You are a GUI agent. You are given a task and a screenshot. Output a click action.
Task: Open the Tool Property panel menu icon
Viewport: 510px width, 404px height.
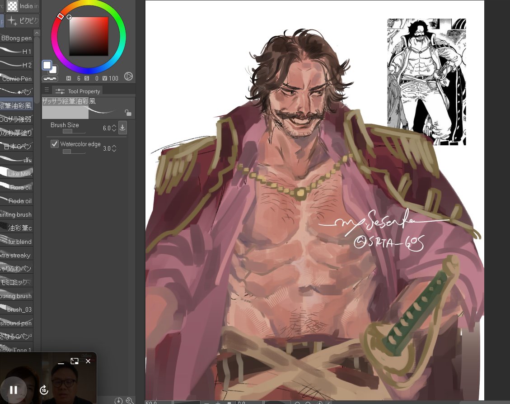coord(47,90)
